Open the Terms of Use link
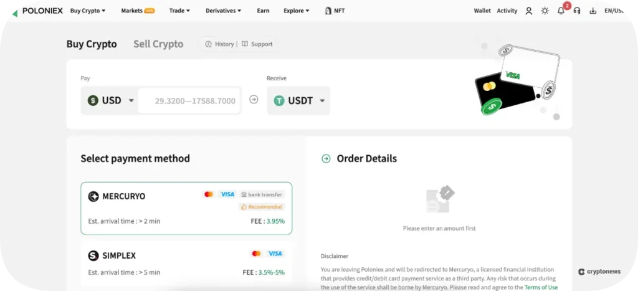The width and height of the screenshot is (638, 291). (540, 287)
